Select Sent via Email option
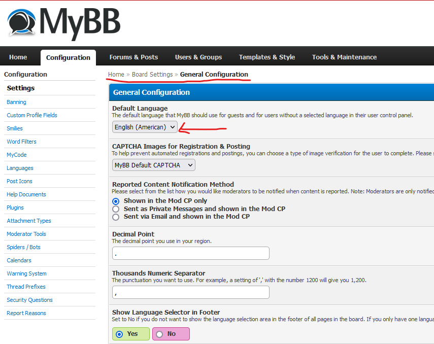This screenshot has height=344, width=434. 116,217
